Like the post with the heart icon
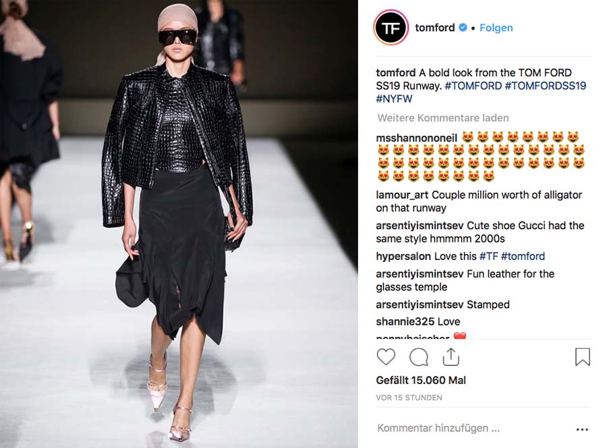The width and height of the screenshot is (607, 448). coord(386,357)
